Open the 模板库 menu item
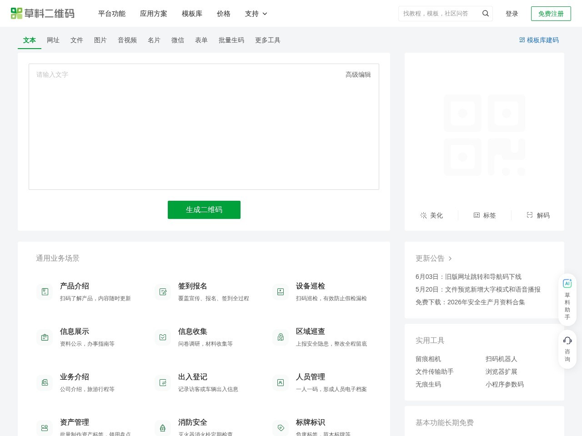582x436 pixels. point(192,14)
